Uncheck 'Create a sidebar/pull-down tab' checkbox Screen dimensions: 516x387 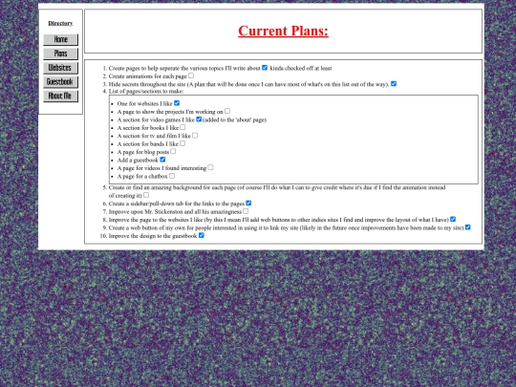tap(248, 203)
